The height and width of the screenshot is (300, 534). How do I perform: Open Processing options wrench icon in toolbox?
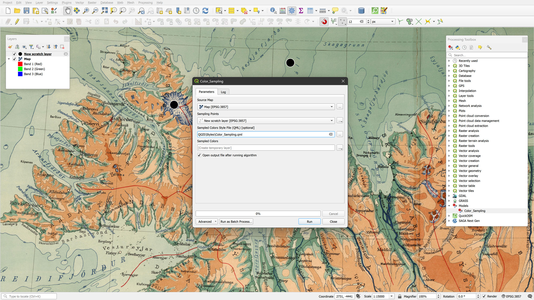pos(489,47)
